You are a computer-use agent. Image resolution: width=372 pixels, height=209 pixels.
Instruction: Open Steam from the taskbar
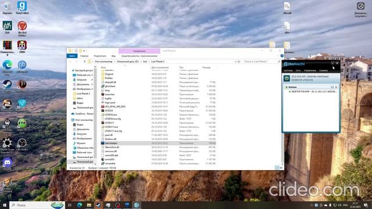[98, 205]
